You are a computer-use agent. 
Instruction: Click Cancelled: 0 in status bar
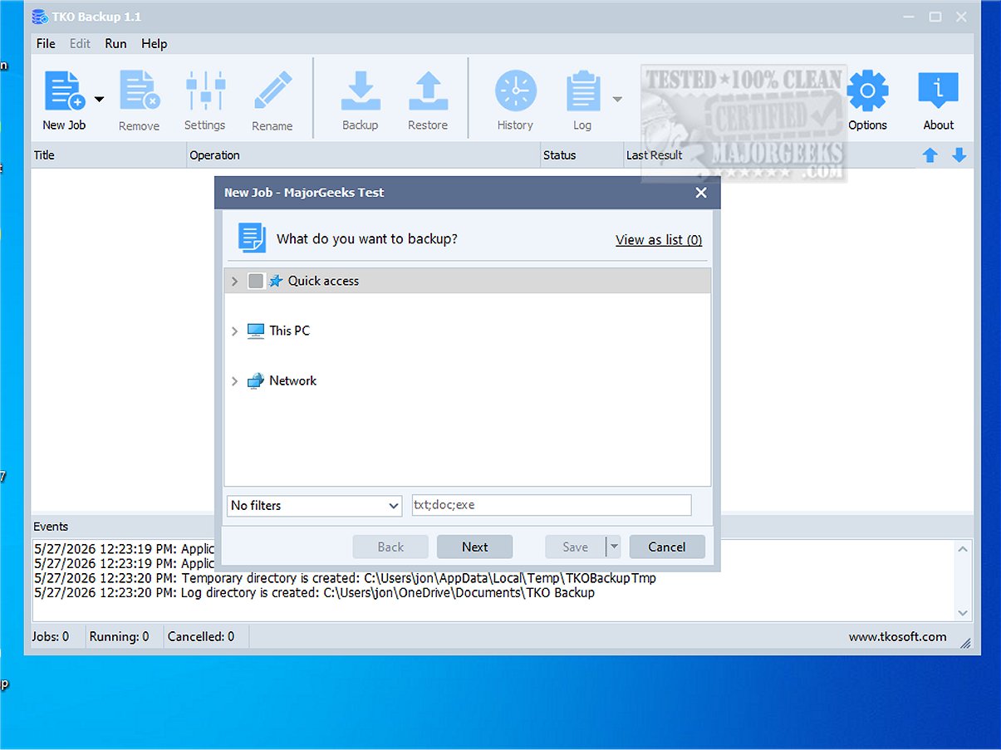[201, 636]
